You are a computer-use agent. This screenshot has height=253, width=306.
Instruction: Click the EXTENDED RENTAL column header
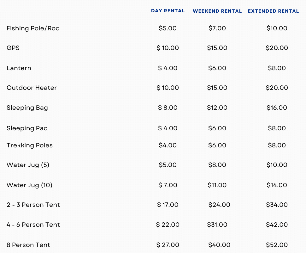coord(273,11)
